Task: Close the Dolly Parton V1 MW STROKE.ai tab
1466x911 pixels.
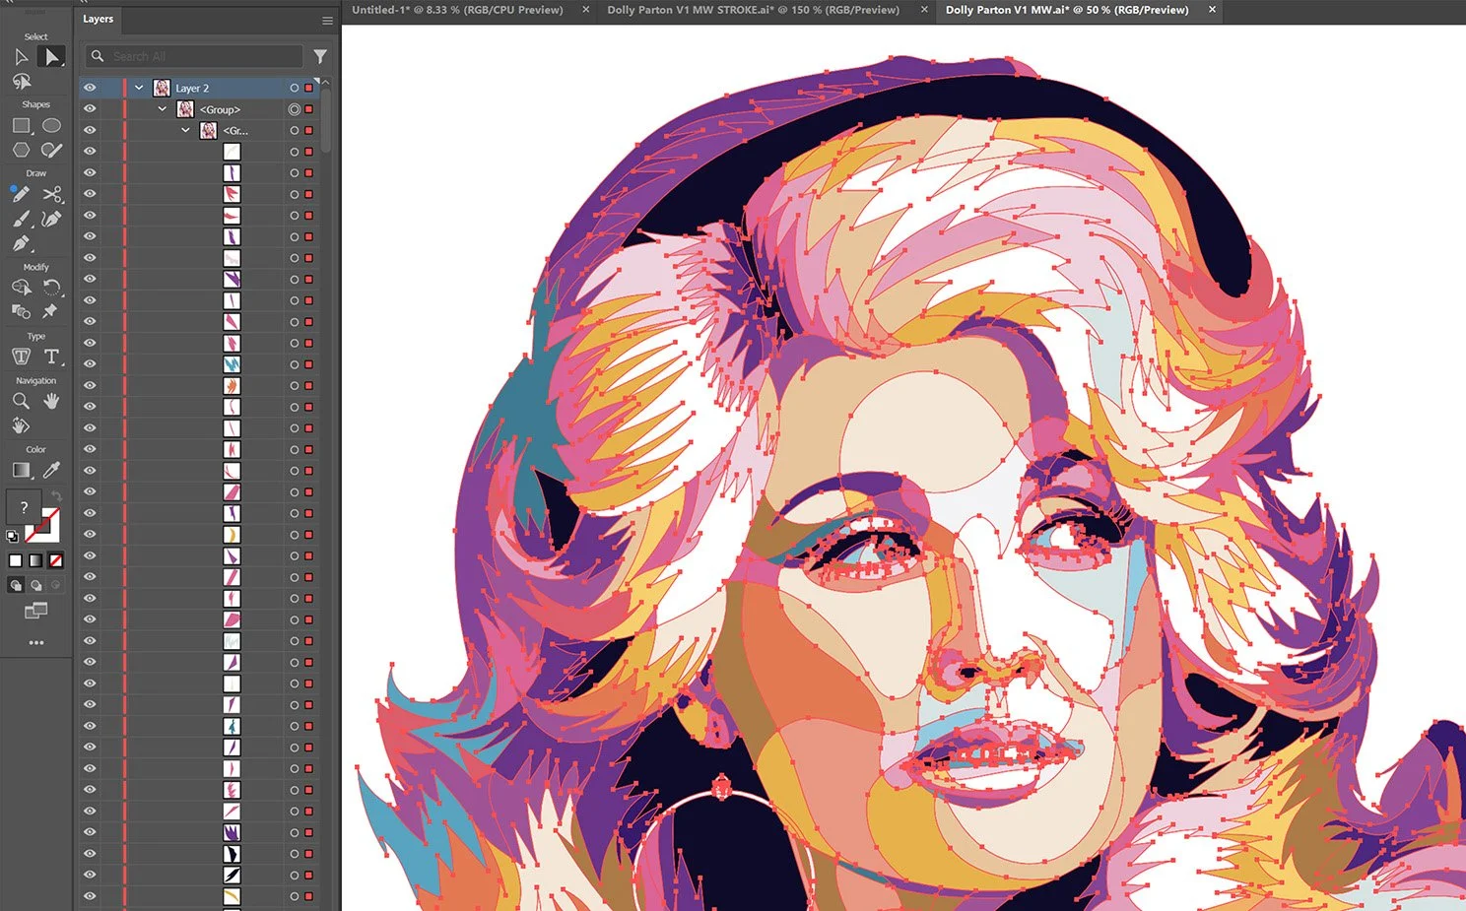Action: point(924,10)
